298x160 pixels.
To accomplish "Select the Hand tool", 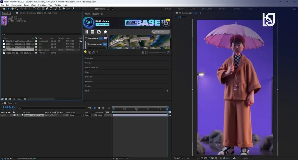I will pos(13,9).
